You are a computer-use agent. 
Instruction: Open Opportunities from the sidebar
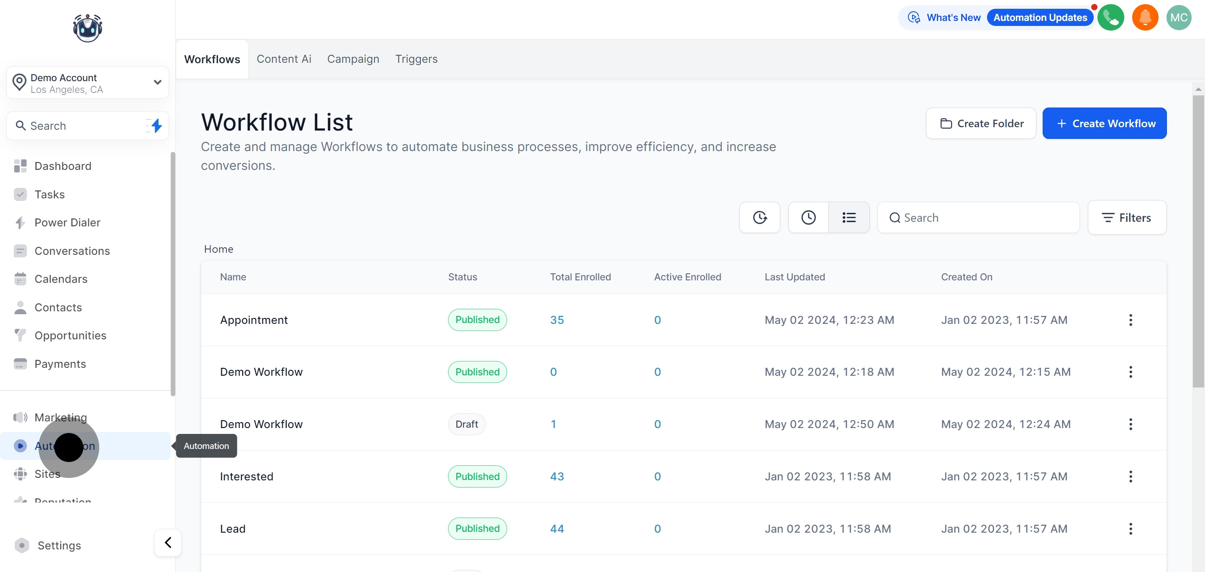70,335
